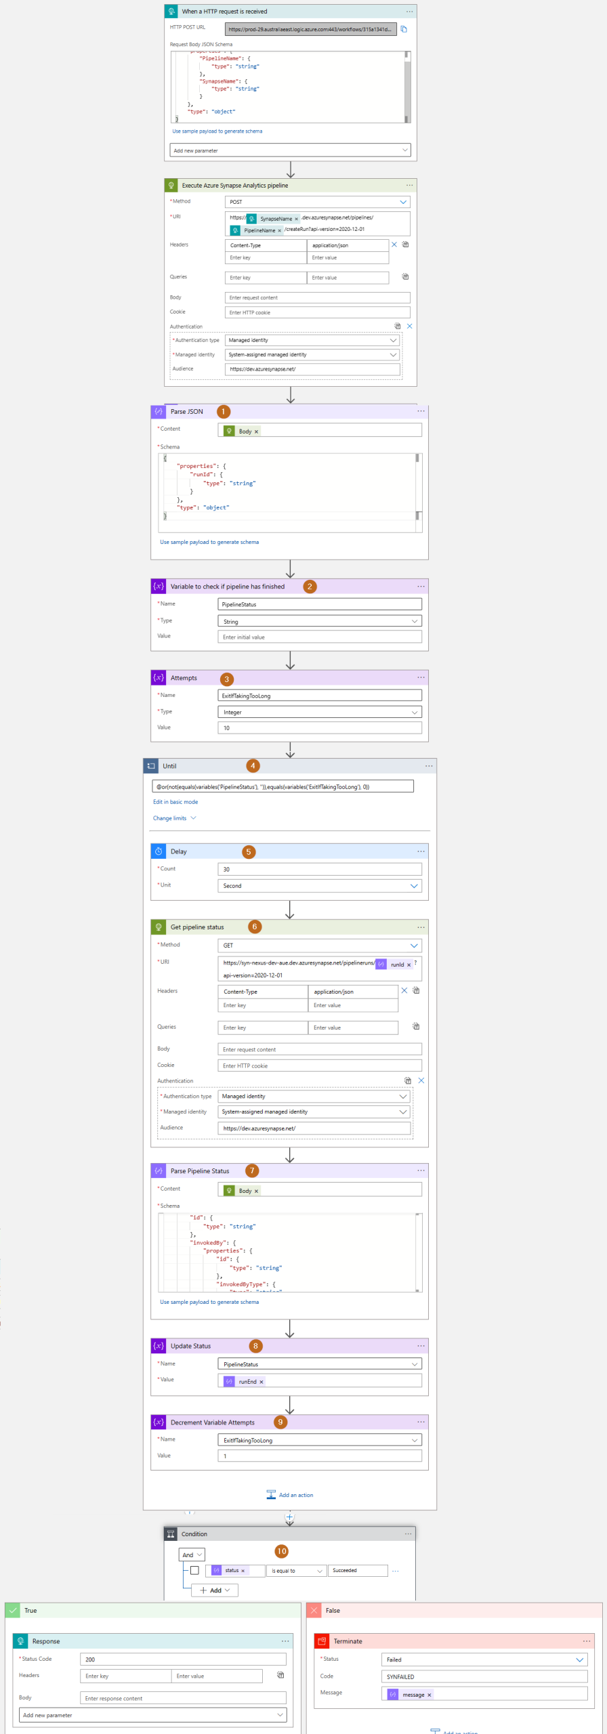Open Type dropdown showing Integer
607x1734 pixels.
click(320, 712)
